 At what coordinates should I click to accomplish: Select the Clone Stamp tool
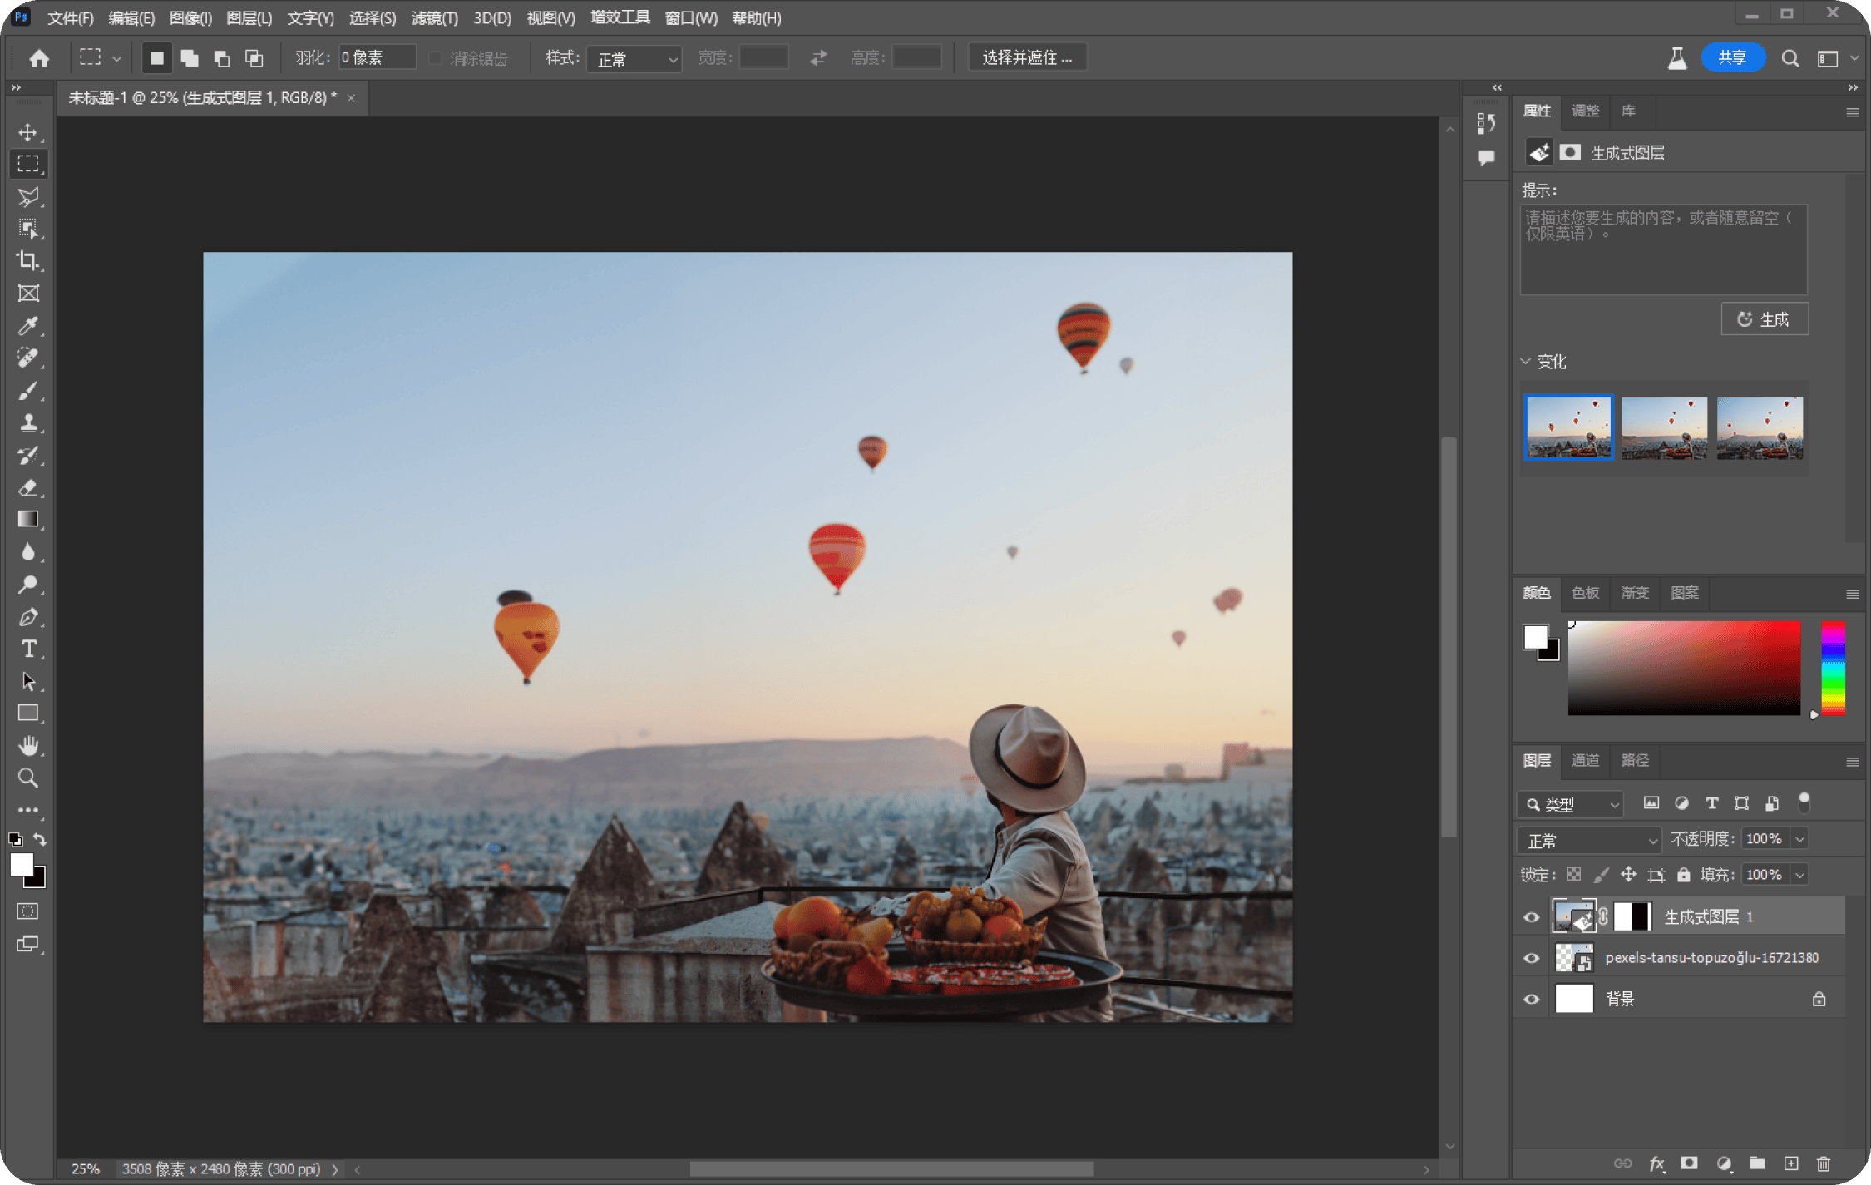point(28,422)
